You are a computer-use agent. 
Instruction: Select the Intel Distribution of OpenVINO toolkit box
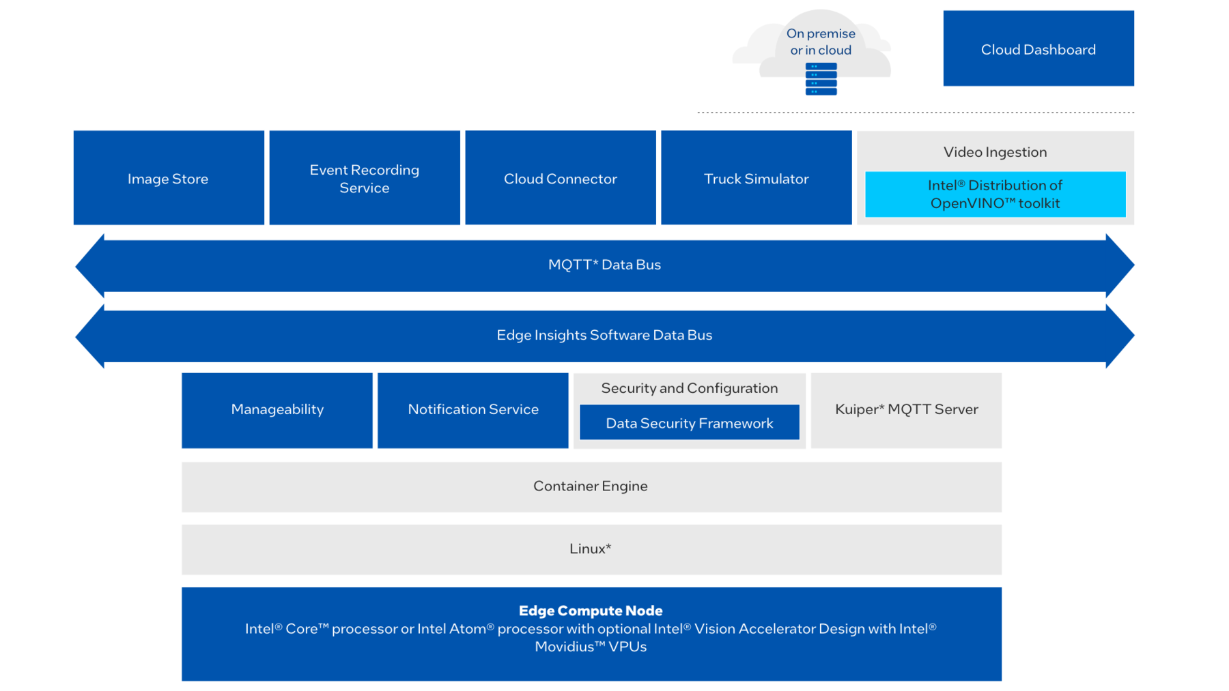pyautogui.click(x=995, y=194)
